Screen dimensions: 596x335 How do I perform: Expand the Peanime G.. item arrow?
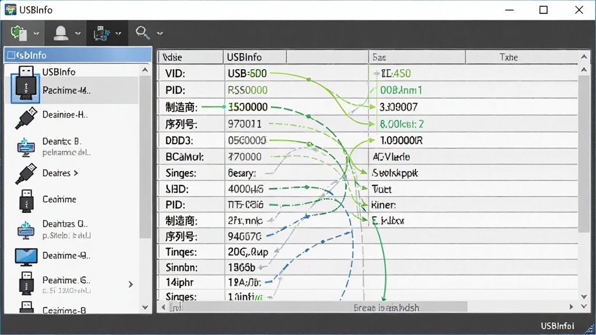131,284
